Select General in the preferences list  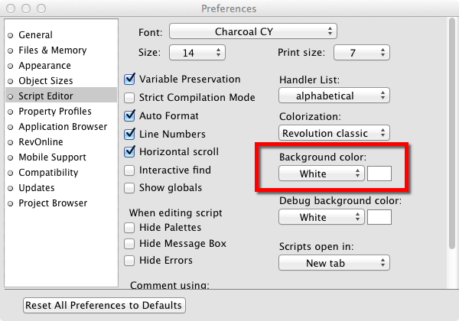pos(35,35)
